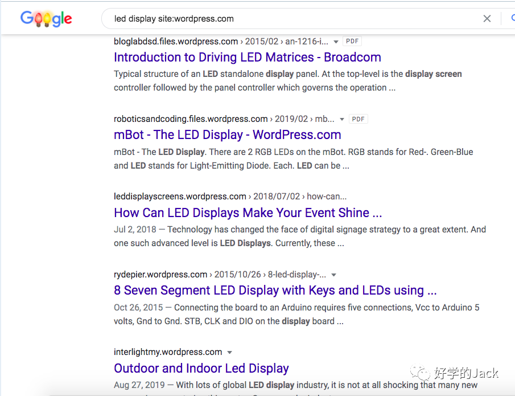Open the 'Introduction to Driving LED Matrices - Broadcom' result
This screenshot has width=515, height=396.
[248, 57]
